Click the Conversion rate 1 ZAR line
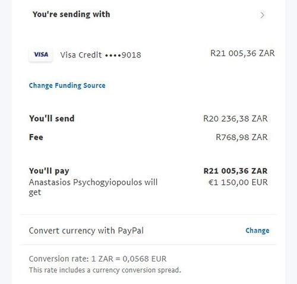This screenshot has height=284, width=297. 97,259
